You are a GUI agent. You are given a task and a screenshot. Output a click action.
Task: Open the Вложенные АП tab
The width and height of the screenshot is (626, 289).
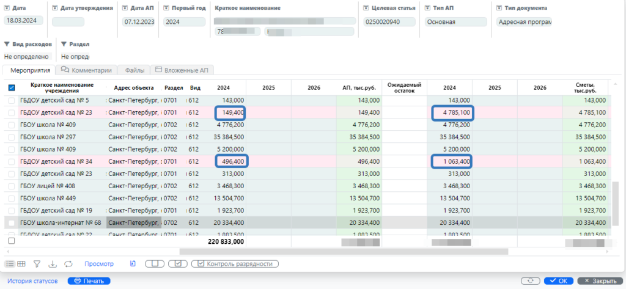181,70
